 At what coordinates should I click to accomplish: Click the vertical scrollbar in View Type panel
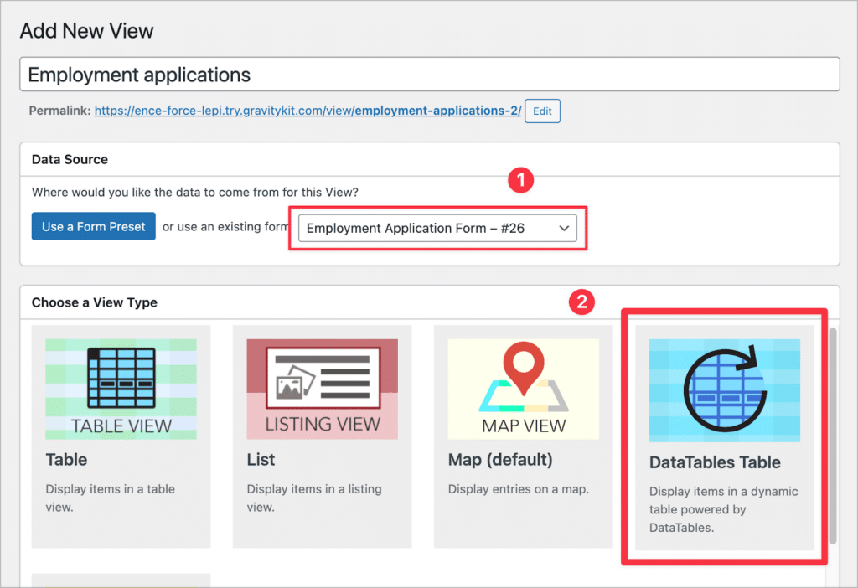click(x=833, y=436)
